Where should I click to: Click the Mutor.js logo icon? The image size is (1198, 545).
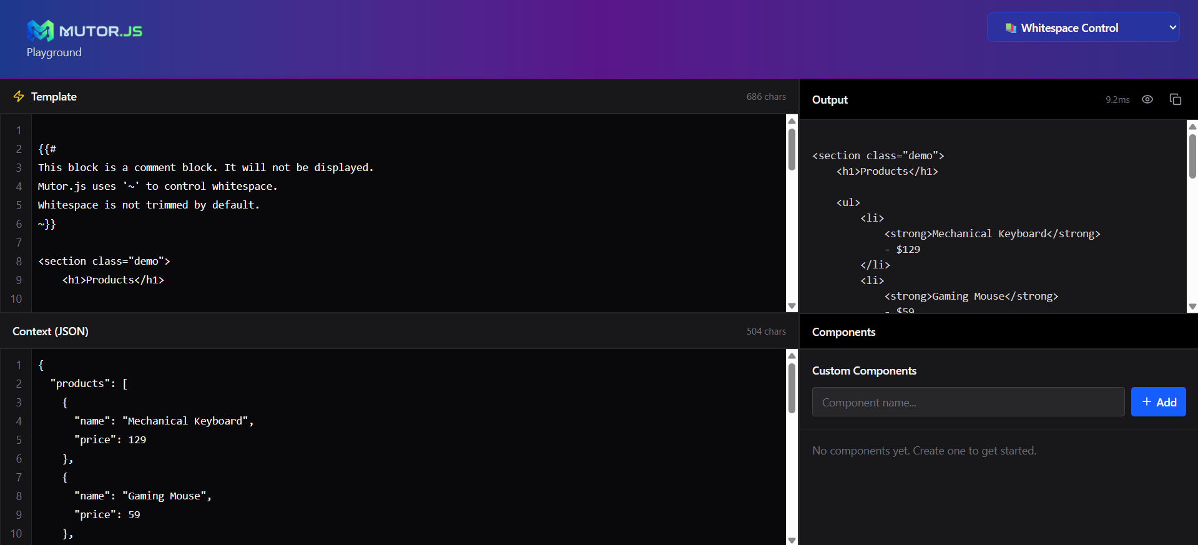coord(40,31)
